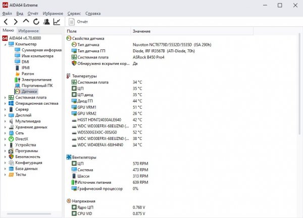Click the Обнаружено вскрытие shield icon

click(74, 63)
